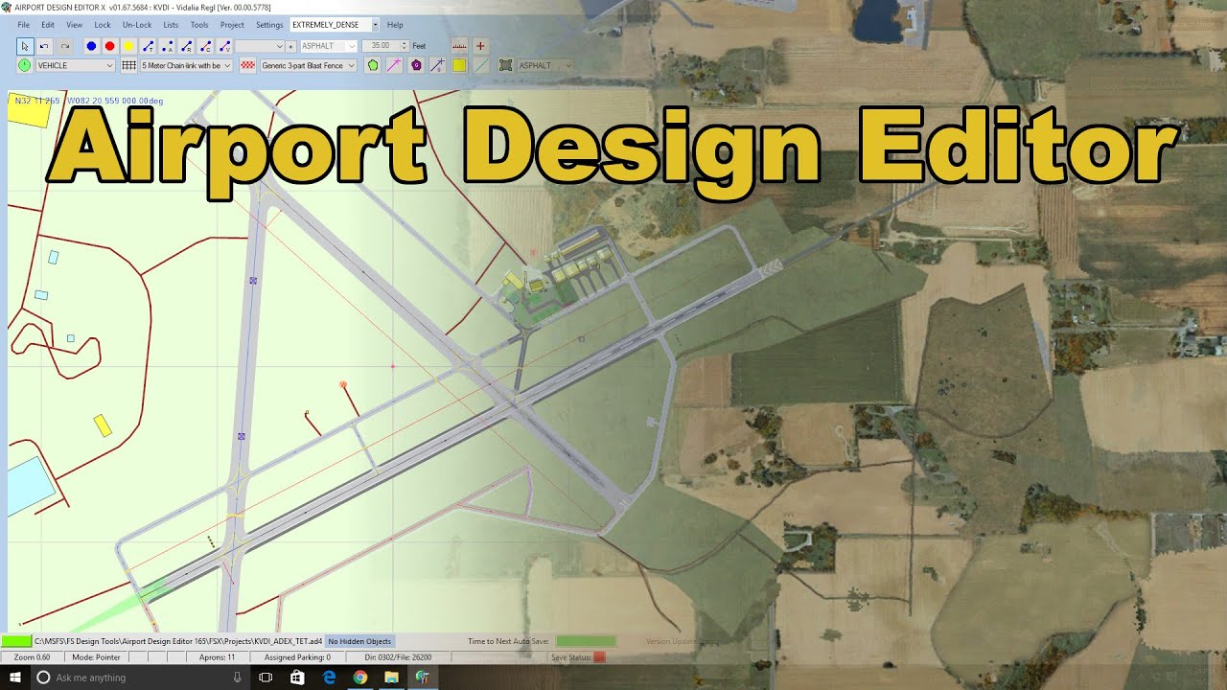1227x690 pixels.
Task: Open the Tools menu
Action: [x=199, y=25]
